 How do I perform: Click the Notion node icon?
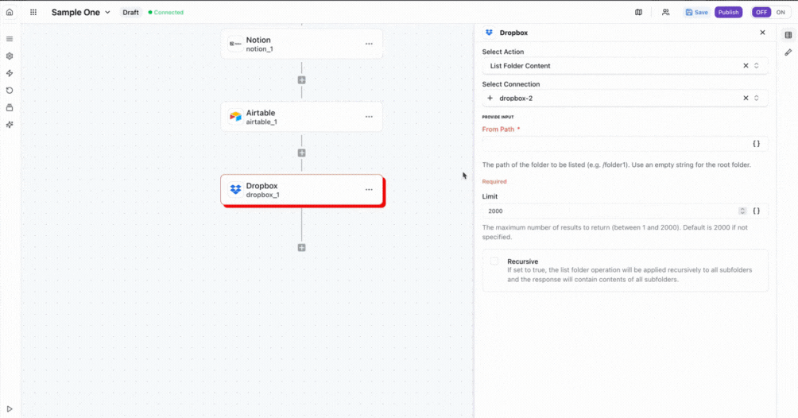point(235,44)
